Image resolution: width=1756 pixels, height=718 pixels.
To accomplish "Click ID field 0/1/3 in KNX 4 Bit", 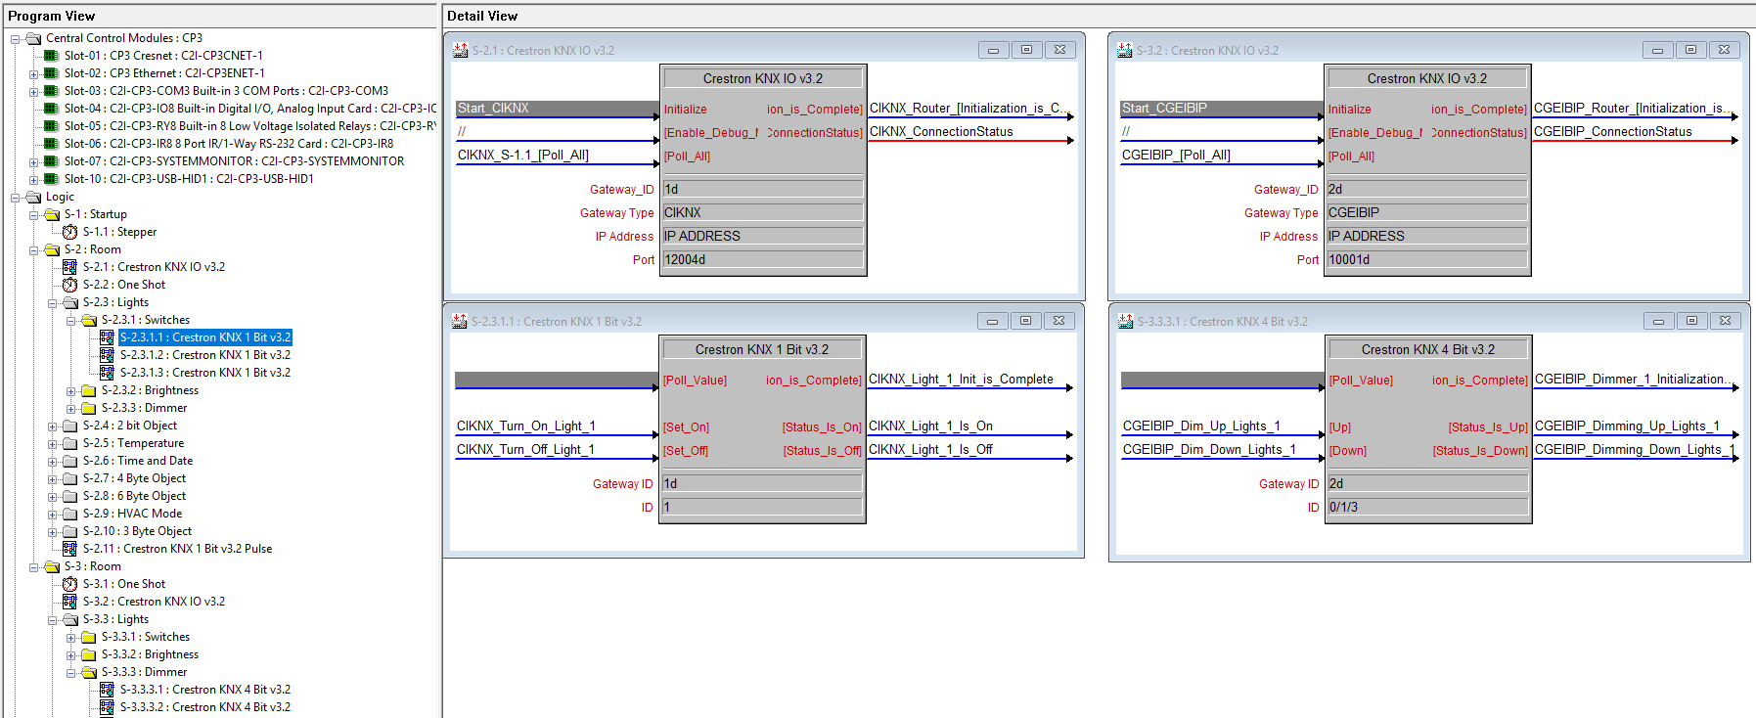I will [x=1427, y=507].
